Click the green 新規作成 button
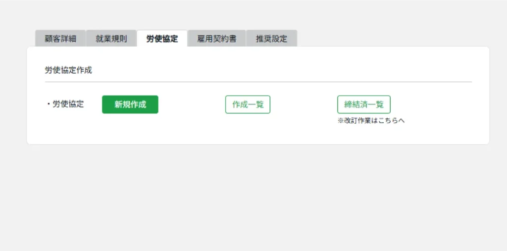Viewport: 507px width, 251px height. (130, 104)
